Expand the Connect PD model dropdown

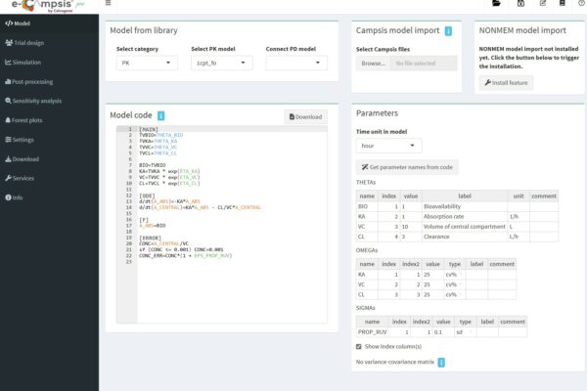(294, 63)
